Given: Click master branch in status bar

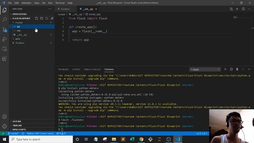Looking at the screenshot, I should coord(13,133).
